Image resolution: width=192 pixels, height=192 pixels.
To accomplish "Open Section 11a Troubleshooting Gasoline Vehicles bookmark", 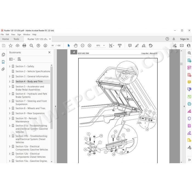I will (32, 129).
